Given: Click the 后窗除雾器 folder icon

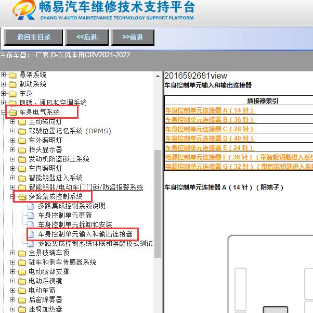Looking at the screenshot, I should [22, 300].
